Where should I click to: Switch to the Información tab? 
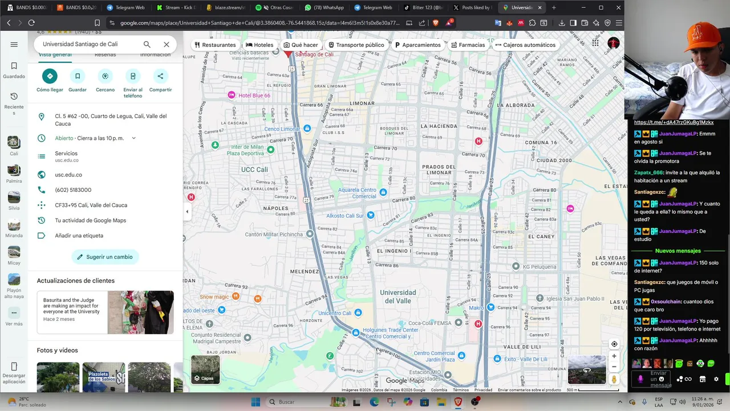point(155,55)
